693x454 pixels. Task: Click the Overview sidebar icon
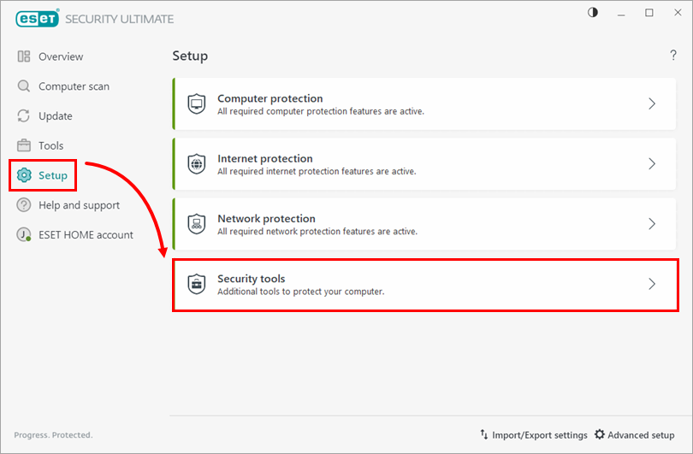(x=24, y=56)
